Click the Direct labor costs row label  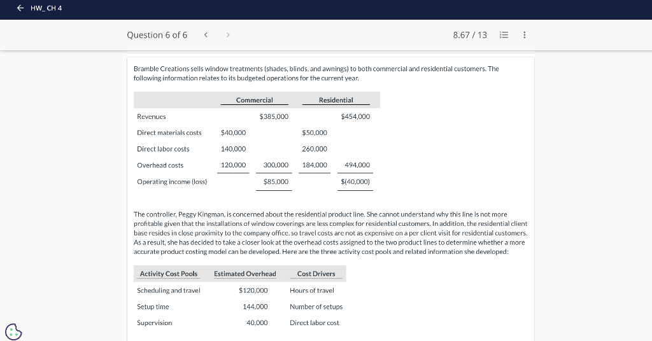pyautogui.click(x=163, y=149)
